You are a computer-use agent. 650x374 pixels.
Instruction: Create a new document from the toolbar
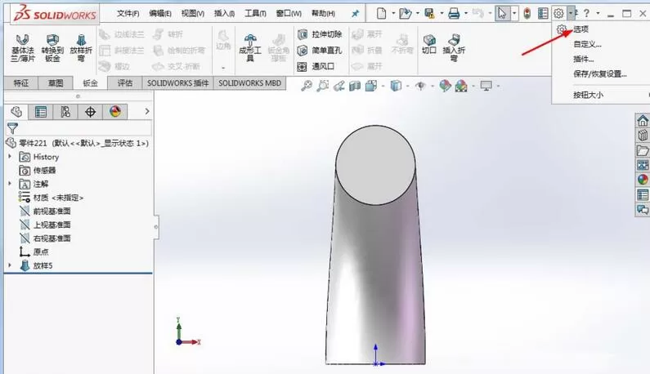(381, 14)
